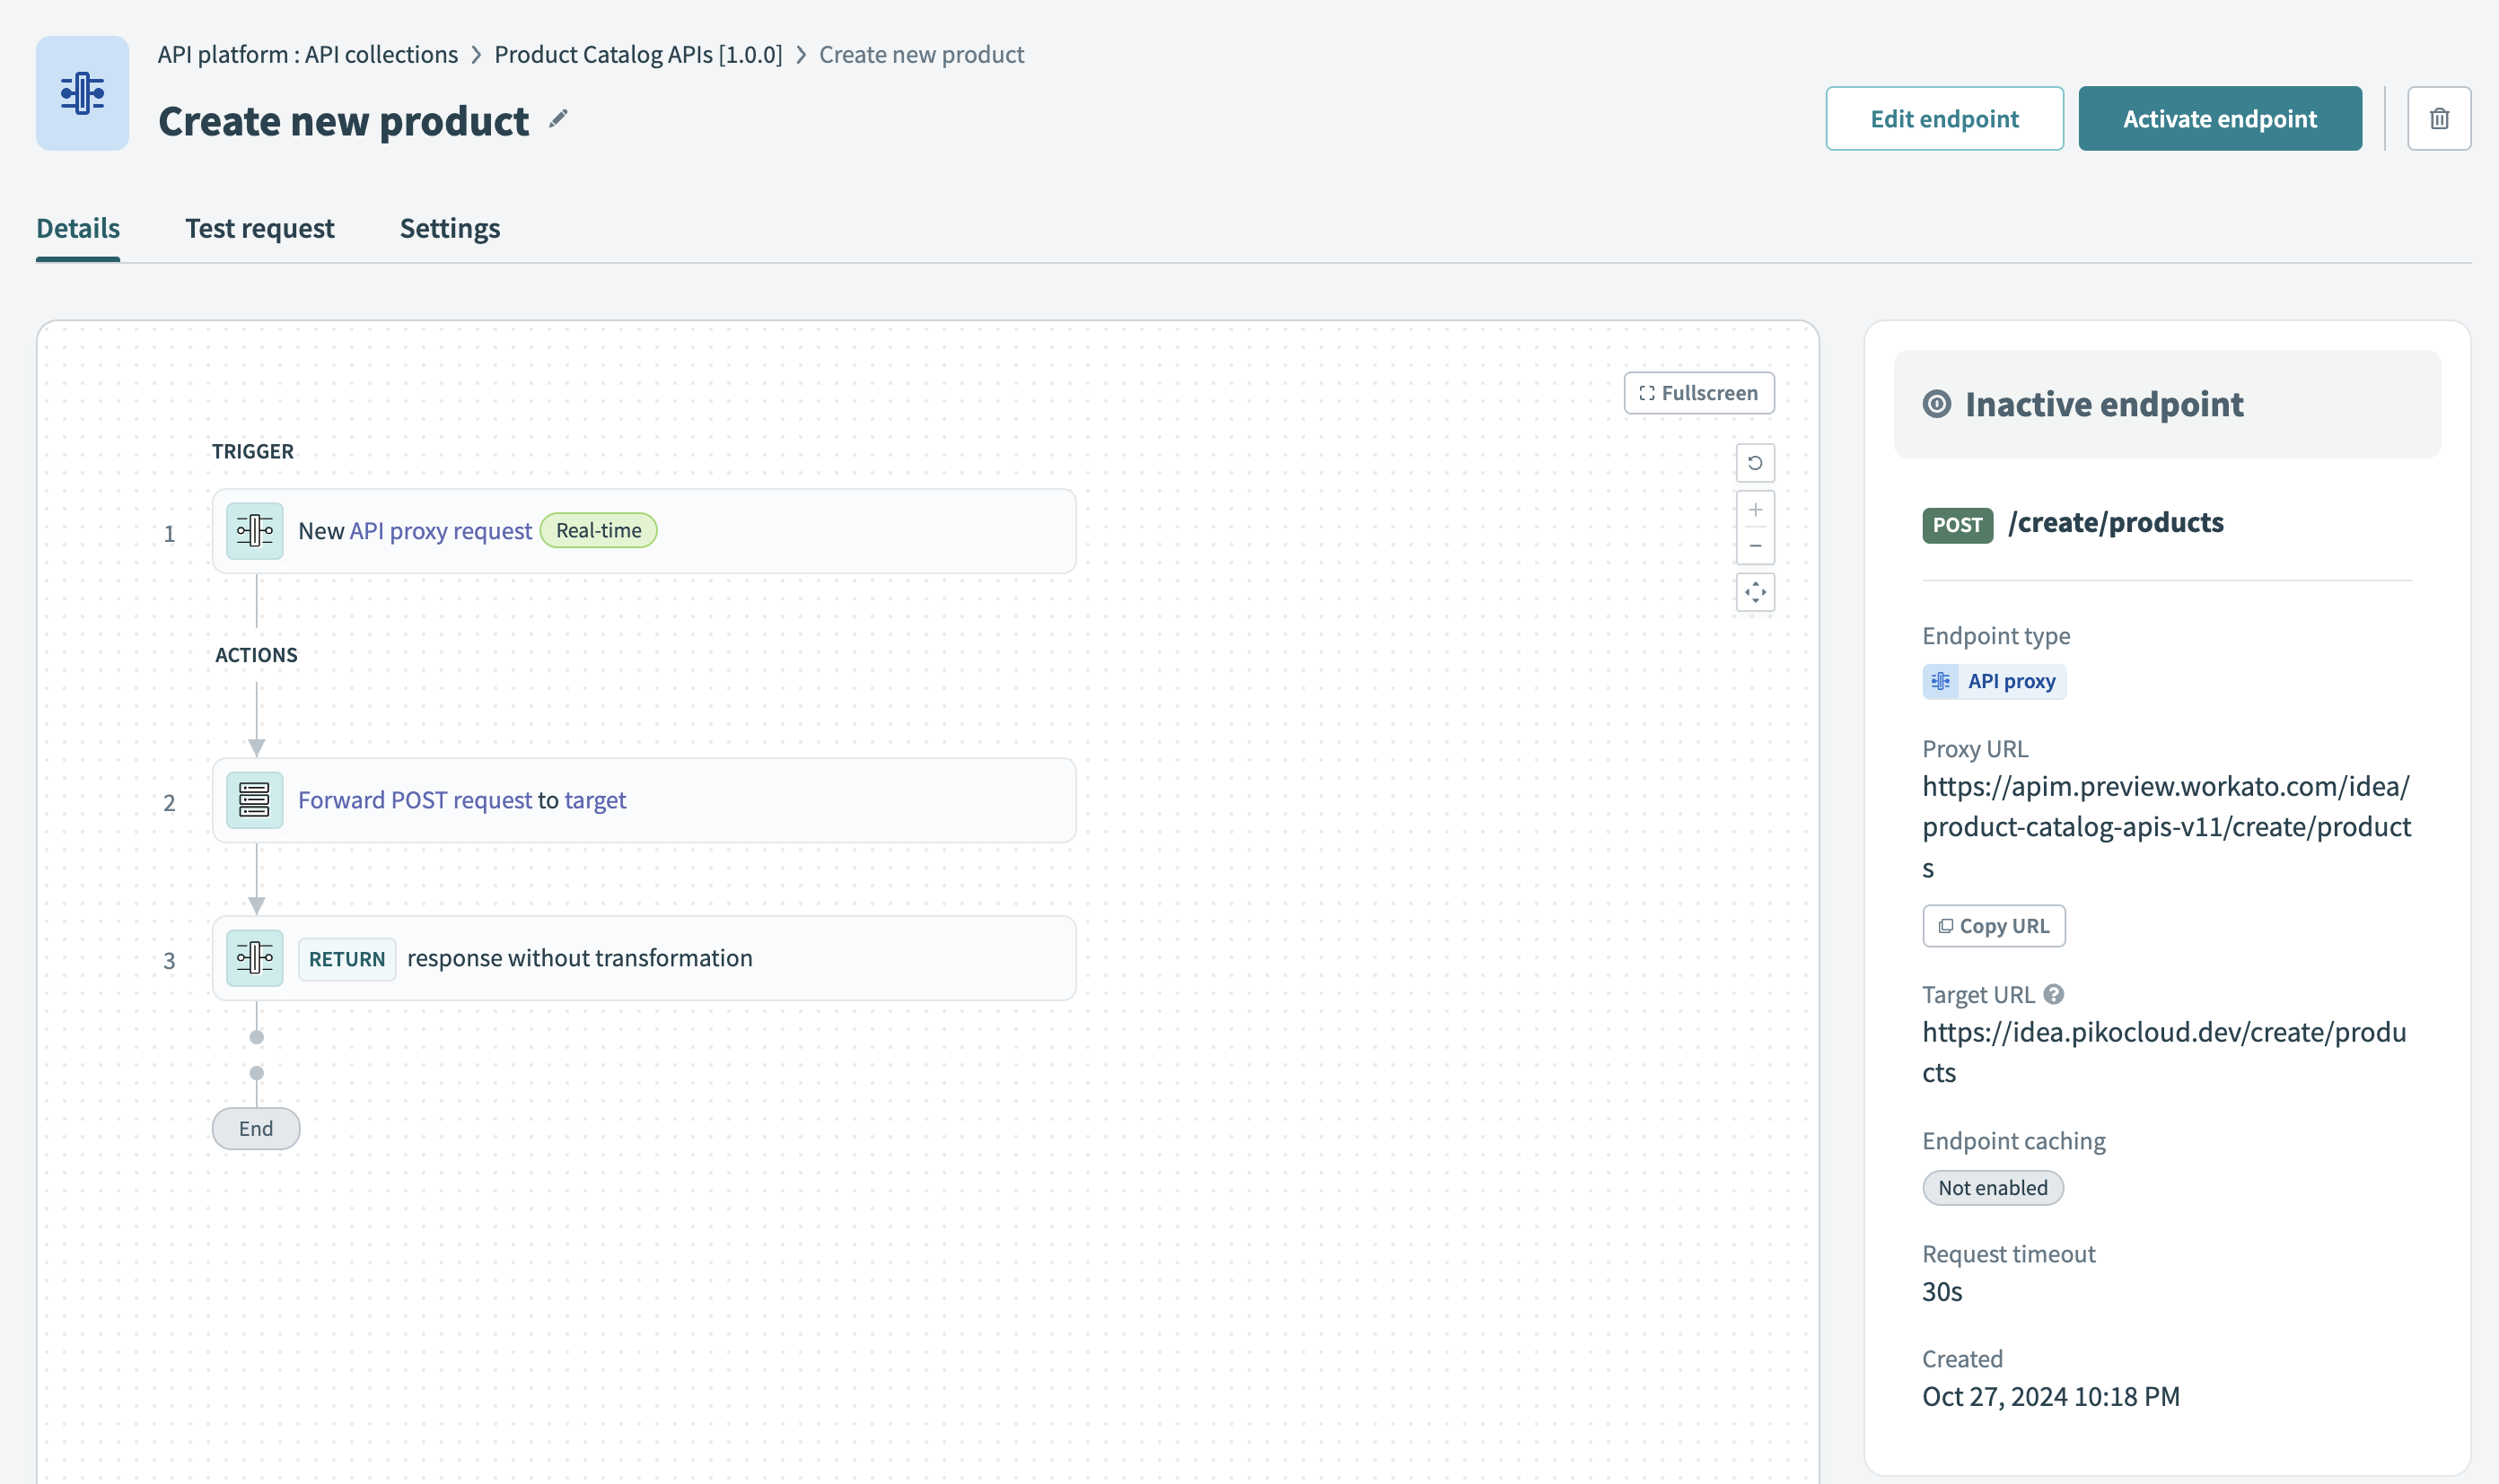
Task: Click the API proxy endpoint type badge
Action: pyautogui.click(x=1993, y=681)
